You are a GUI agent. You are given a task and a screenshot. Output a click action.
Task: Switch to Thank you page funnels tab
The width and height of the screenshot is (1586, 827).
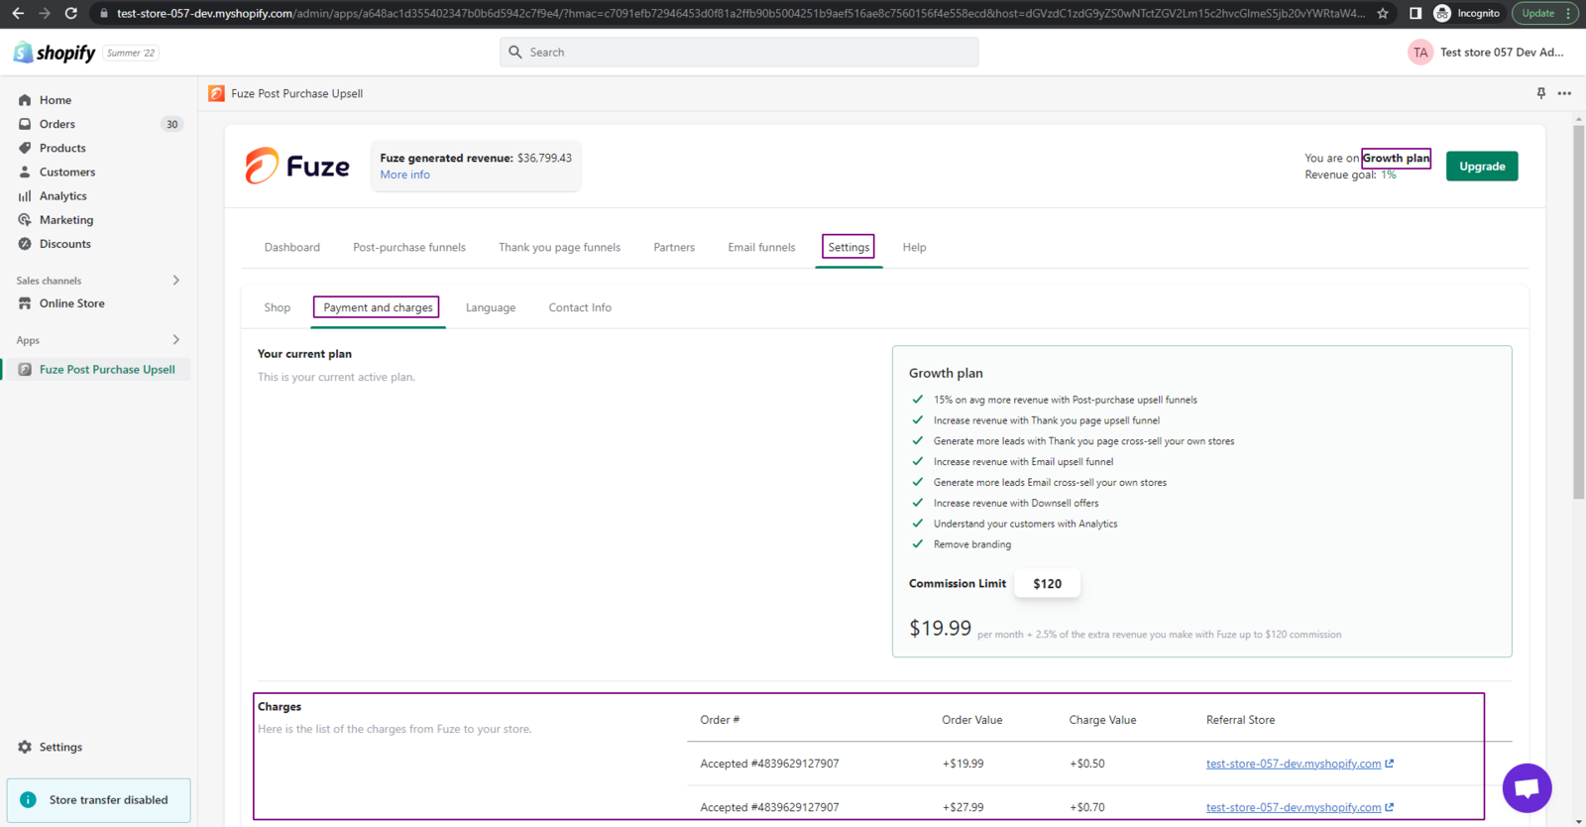pyautogui.click(x=559, y=248)
